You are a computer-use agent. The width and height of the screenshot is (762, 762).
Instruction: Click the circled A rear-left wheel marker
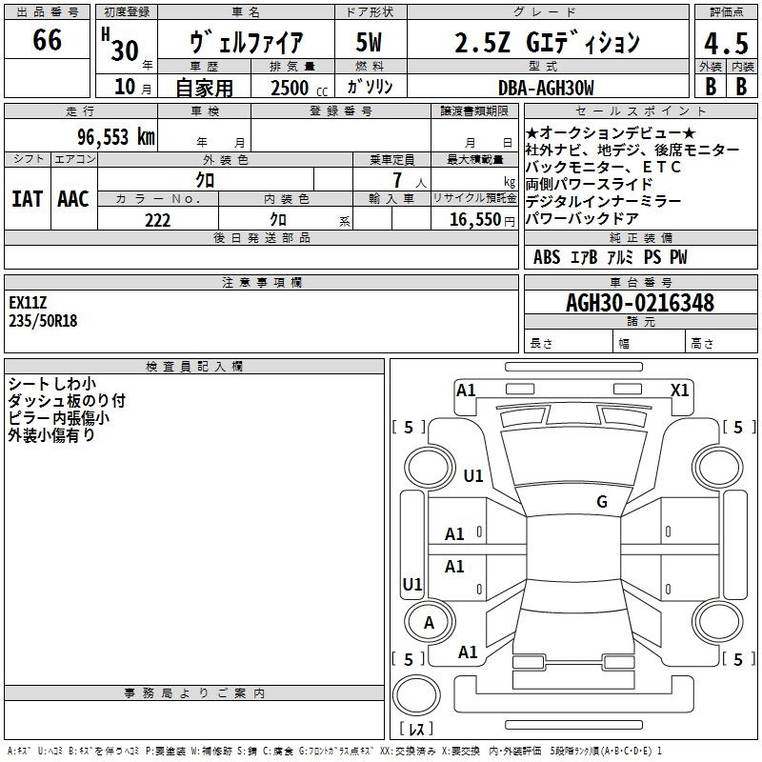(429, 623)
